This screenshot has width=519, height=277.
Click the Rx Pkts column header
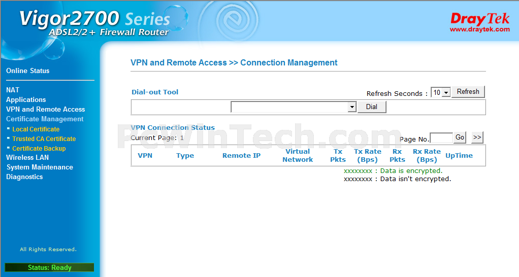(397, 155)
